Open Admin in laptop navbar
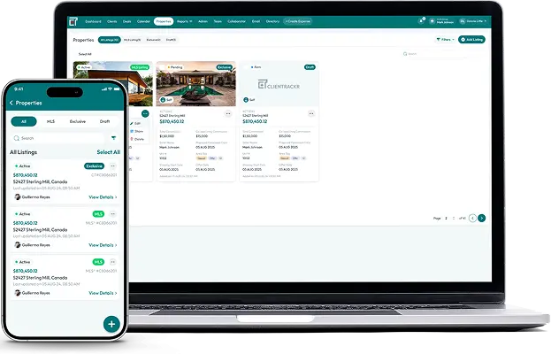551x354 pixels. coord(203,21)
